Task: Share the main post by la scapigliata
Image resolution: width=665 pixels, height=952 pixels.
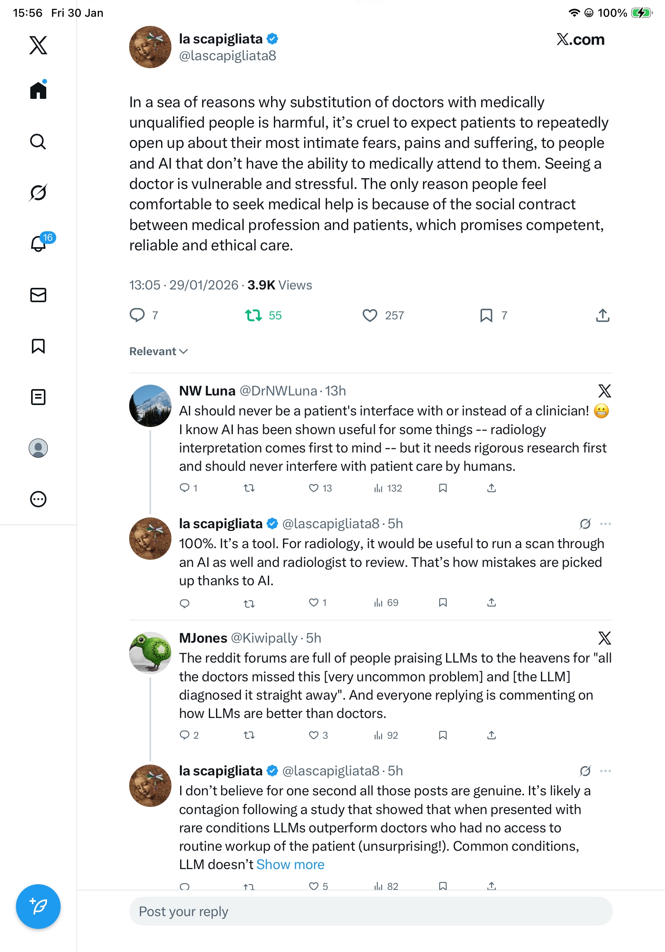Action: [602, 315]
